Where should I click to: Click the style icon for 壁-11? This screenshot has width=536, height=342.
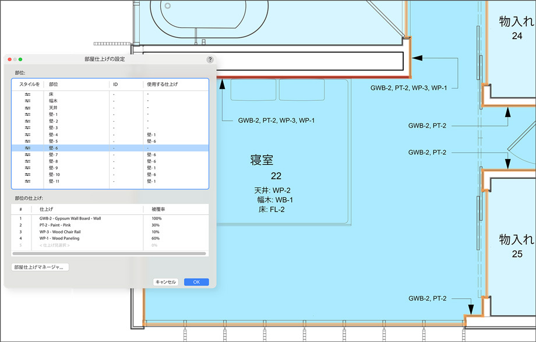click(x=27, y=181)
